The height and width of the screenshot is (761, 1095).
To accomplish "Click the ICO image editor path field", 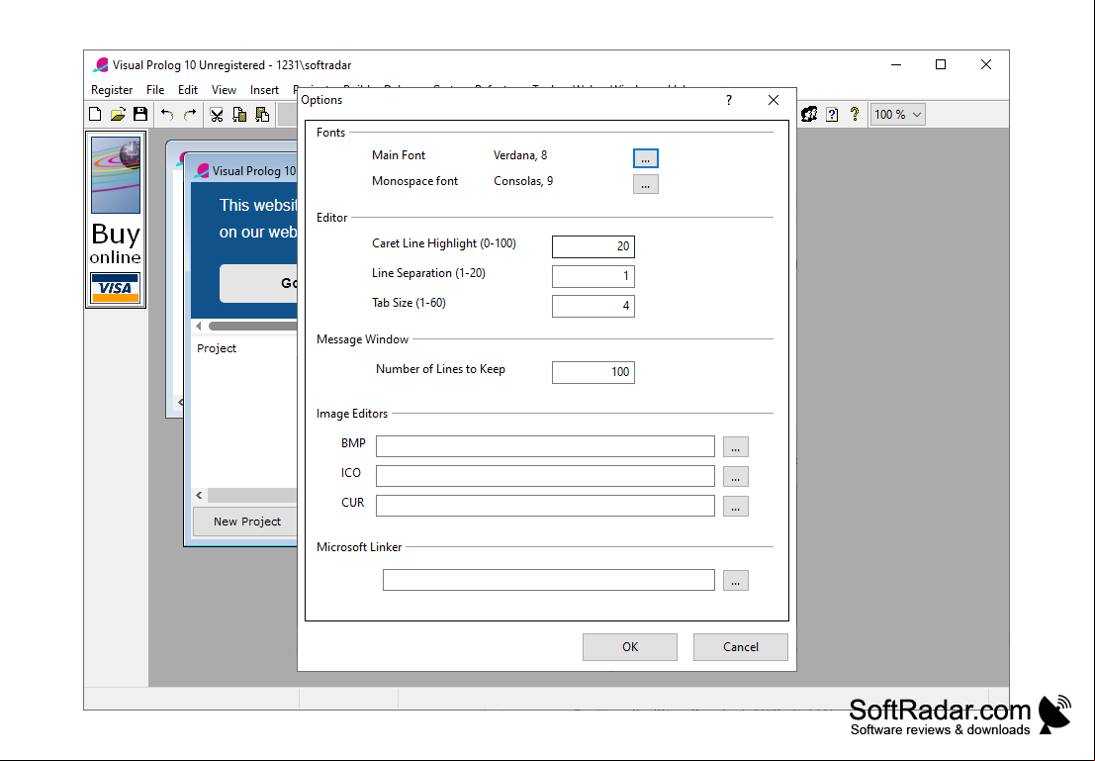I will pos(545,476).
